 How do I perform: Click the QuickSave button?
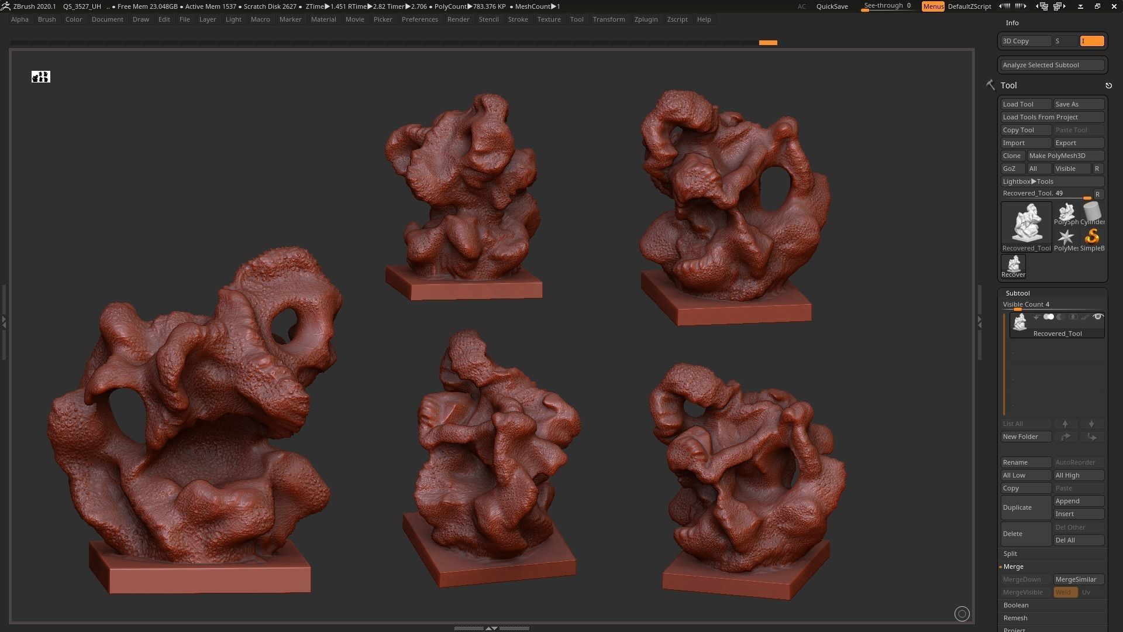coord(832,6)
